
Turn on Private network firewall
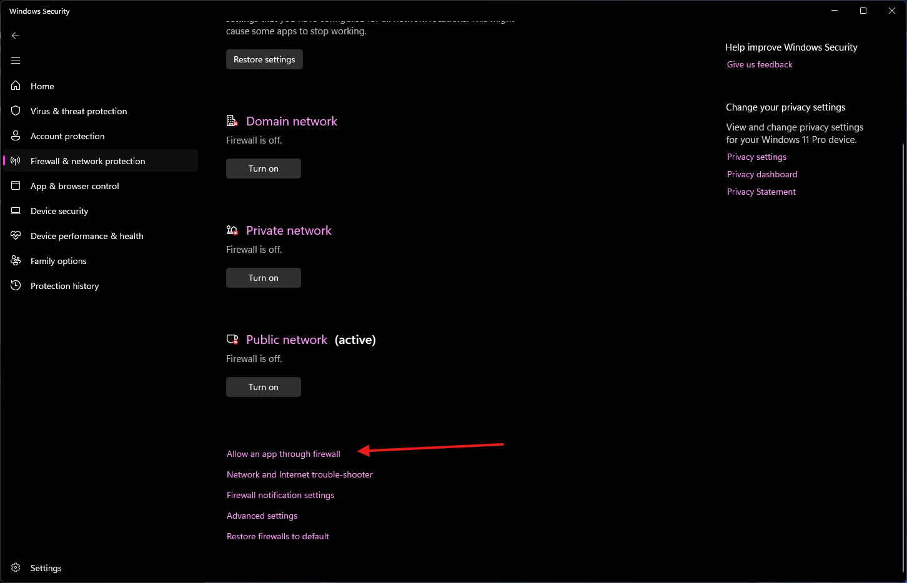click(264, 278)
